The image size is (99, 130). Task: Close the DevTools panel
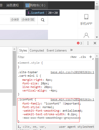point(95,43)
